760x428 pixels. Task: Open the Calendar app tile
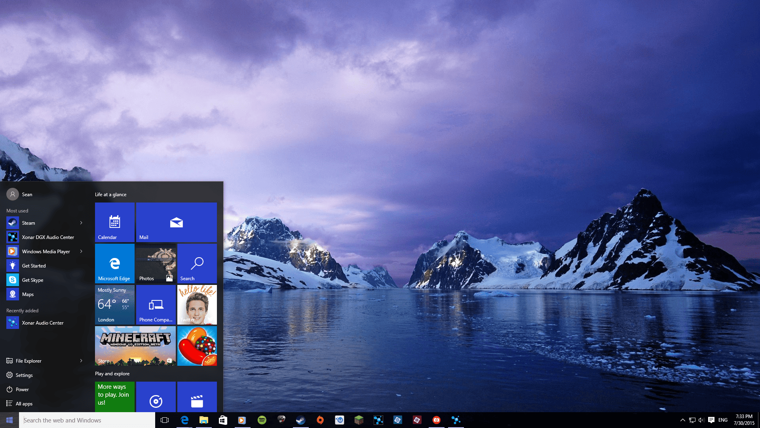(x=114, y=222)
